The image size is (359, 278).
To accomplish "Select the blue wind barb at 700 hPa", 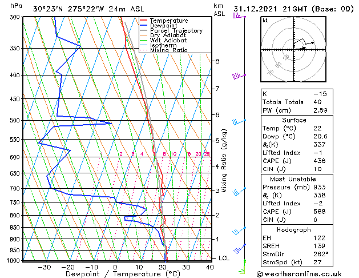I will (240, 192).
